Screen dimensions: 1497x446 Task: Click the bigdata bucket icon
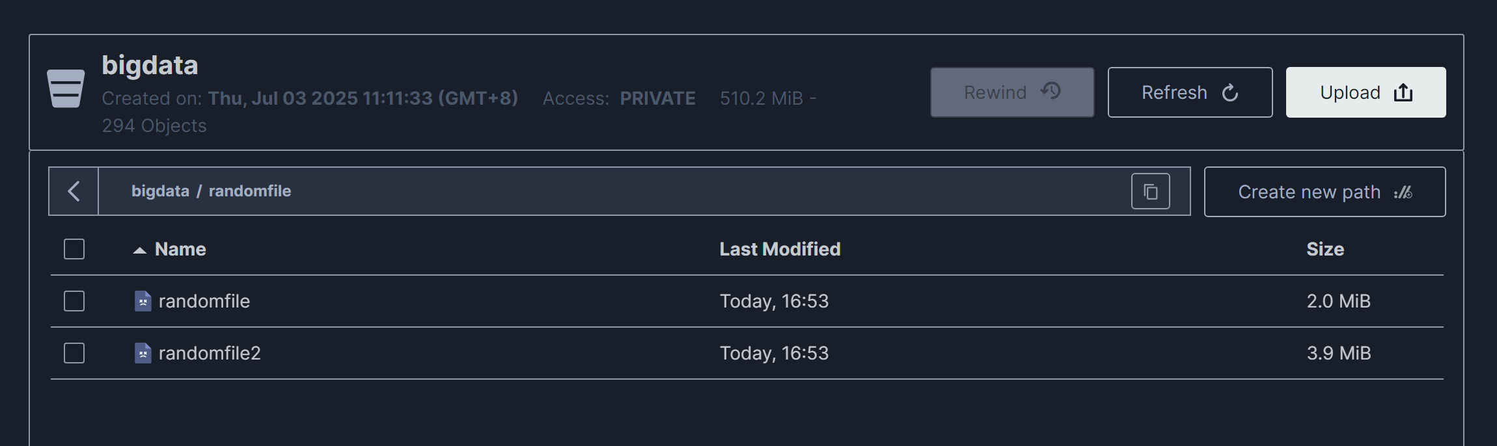tap(66, 88)
